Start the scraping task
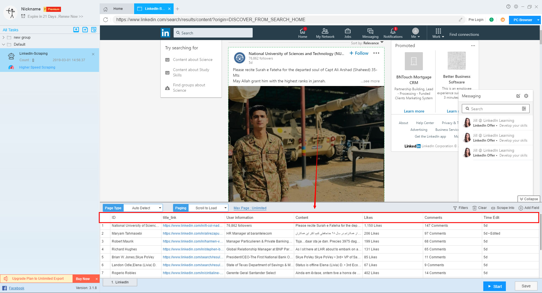 [x=495, y=286]
